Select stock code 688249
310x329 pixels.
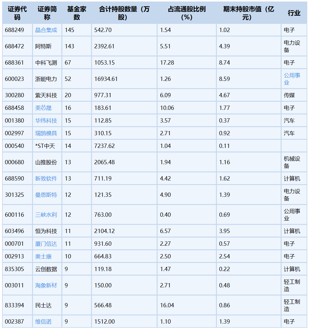coord(14,30)
